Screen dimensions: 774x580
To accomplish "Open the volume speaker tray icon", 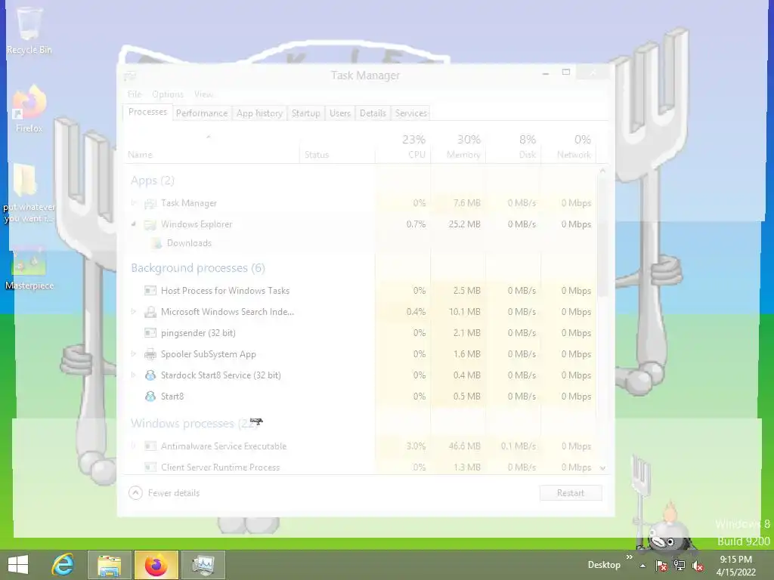I will pos(698,566).
